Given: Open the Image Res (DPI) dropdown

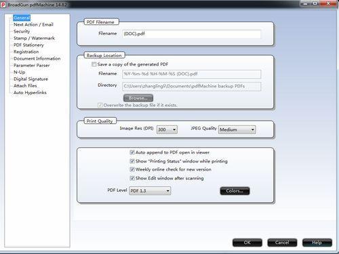Looking at the screenshot, I should pyautogui.click(x=167, y=129).
